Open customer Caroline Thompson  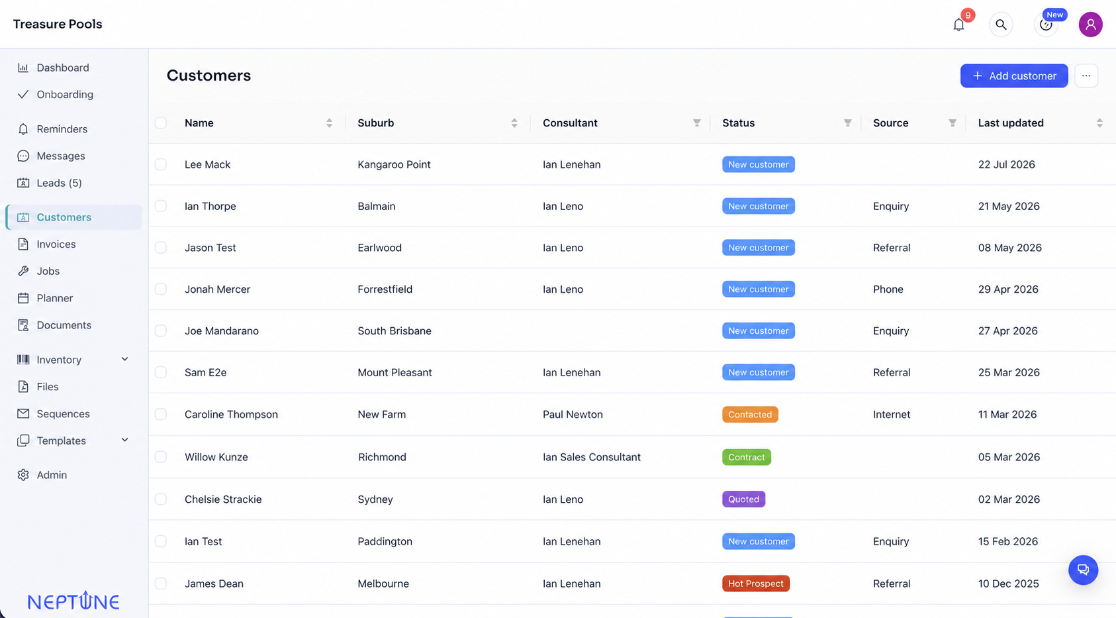pyautogui.click(x=231, y=415)
